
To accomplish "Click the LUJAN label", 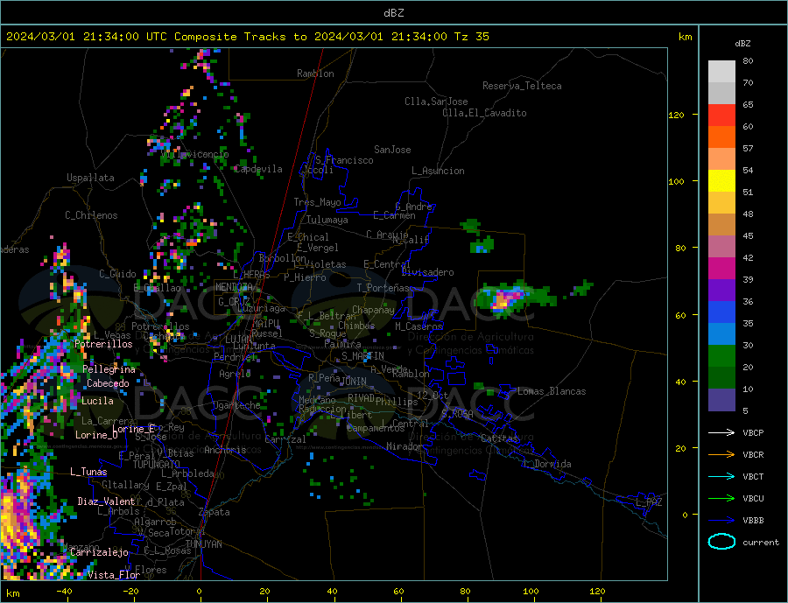I will pyautogui.click(x=238, y=340).
